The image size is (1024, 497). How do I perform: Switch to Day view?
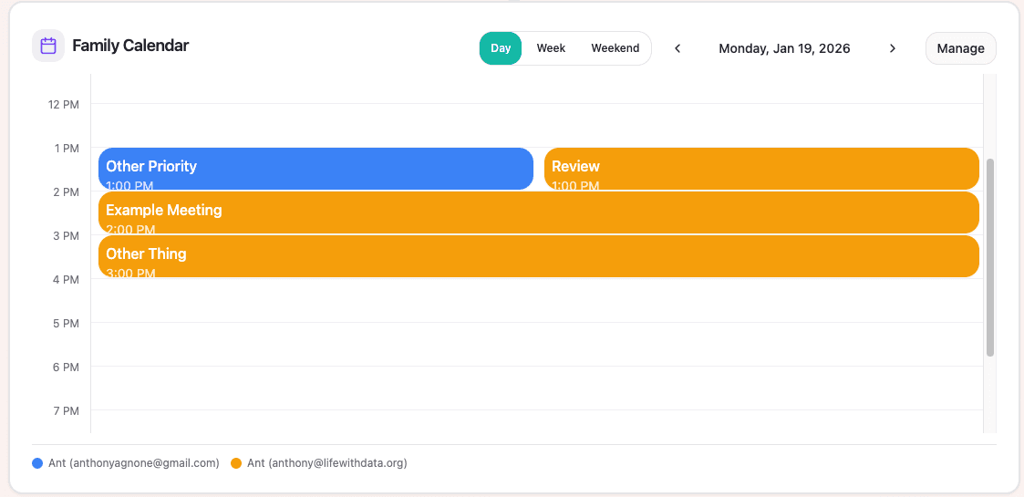501,48
